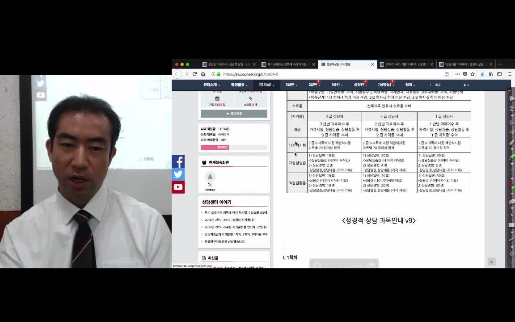Expand the 2급반 nav dropdown
515x322 pixels.
tap(314, 85)
